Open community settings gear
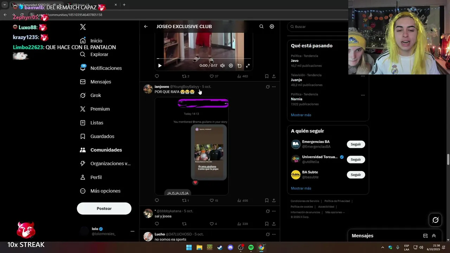The image size is (450, 253). [272, 26]
